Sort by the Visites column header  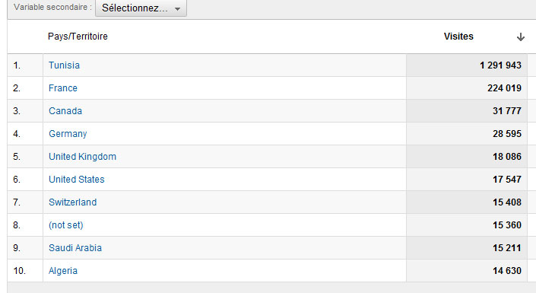458,37
